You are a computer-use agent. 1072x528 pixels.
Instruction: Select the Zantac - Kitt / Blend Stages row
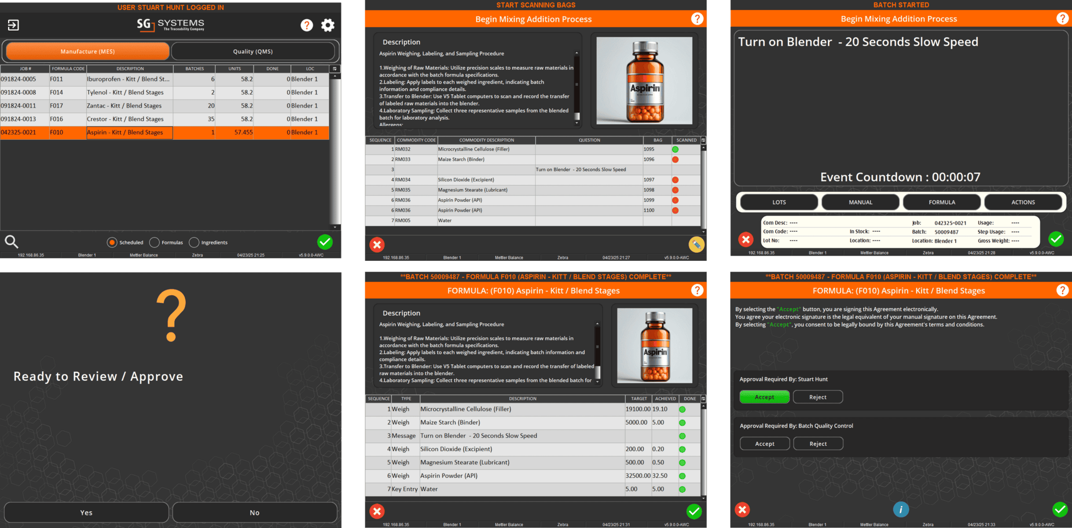pyautogui.click(x=165, y=106)
